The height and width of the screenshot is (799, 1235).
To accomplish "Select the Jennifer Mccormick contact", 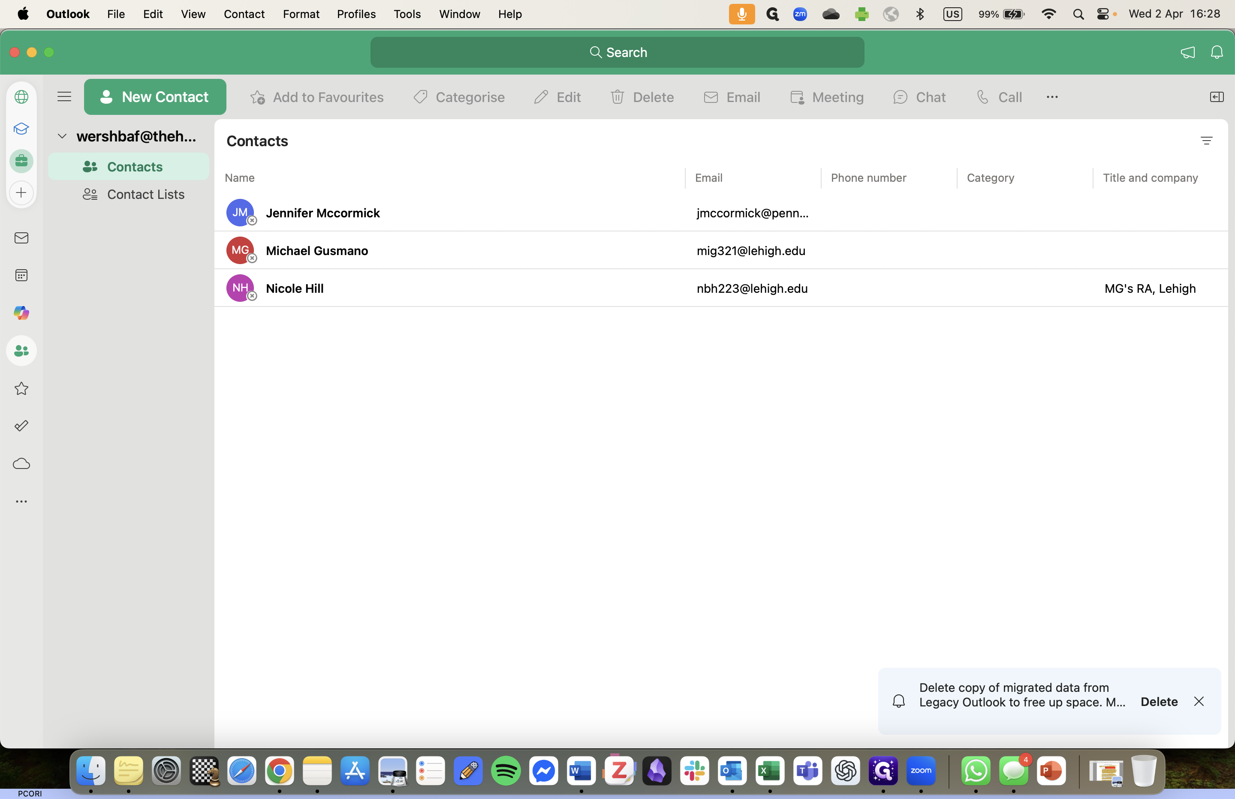I will (x=721, y=213).
